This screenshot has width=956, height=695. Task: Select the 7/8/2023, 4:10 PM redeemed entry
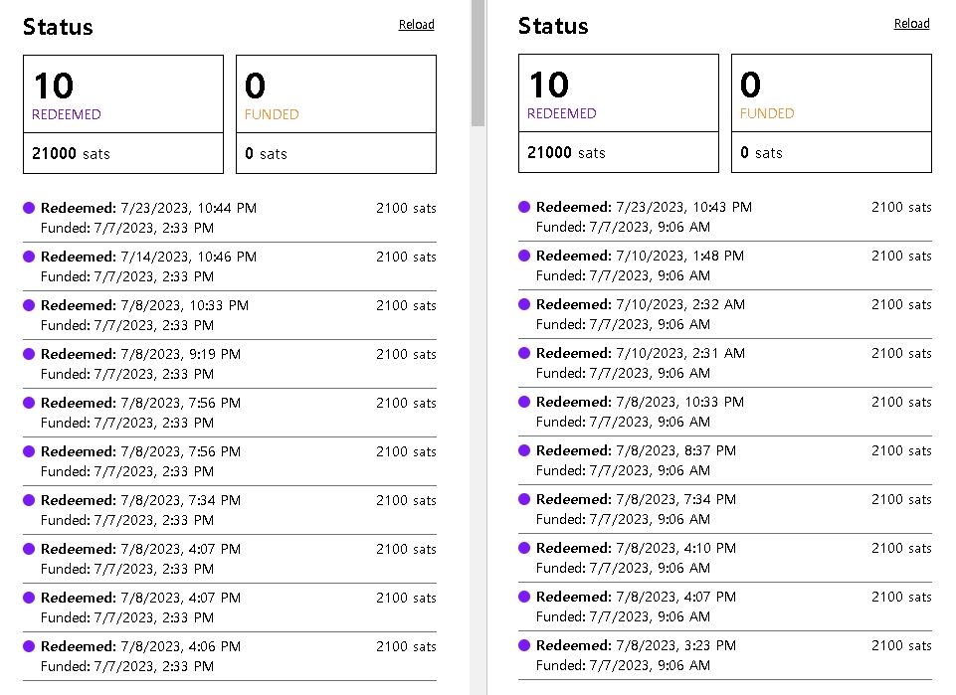tap(636, 549)
